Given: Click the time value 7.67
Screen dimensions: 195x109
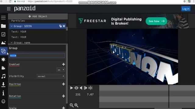Looking at the screenshot, I should (90, 94).
